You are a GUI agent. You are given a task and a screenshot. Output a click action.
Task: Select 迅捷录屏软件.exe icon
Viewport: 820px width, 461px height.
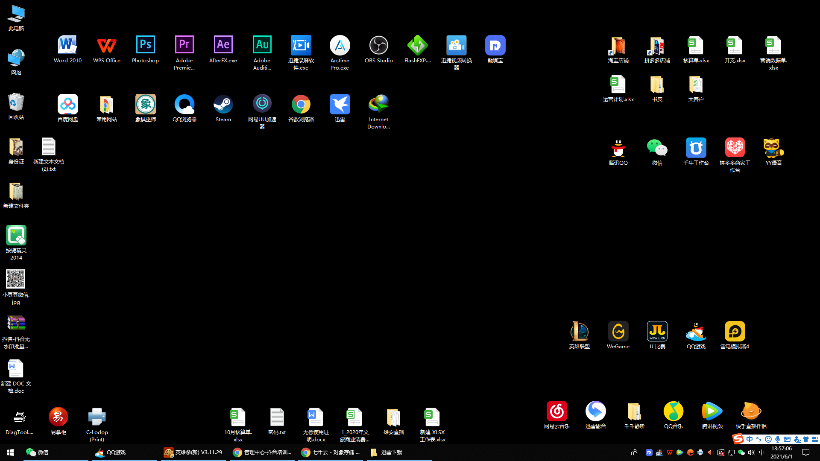[301, 53]
